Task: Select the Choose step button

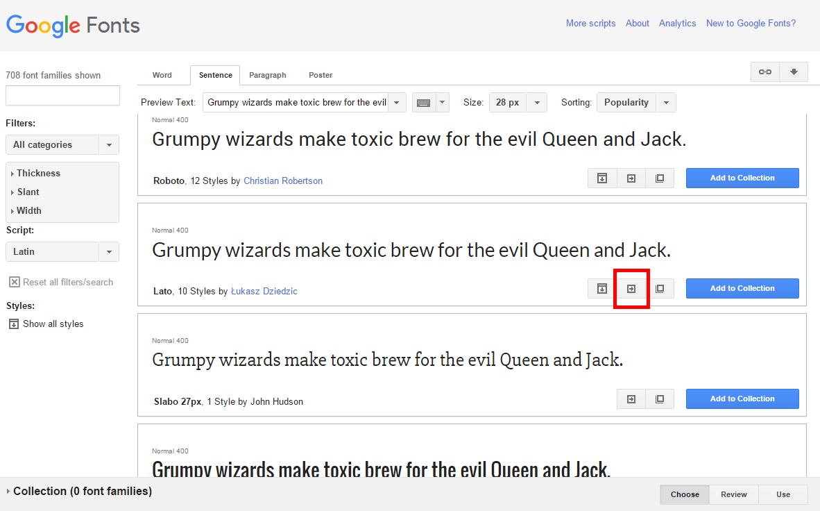Action: pos(685,494)
